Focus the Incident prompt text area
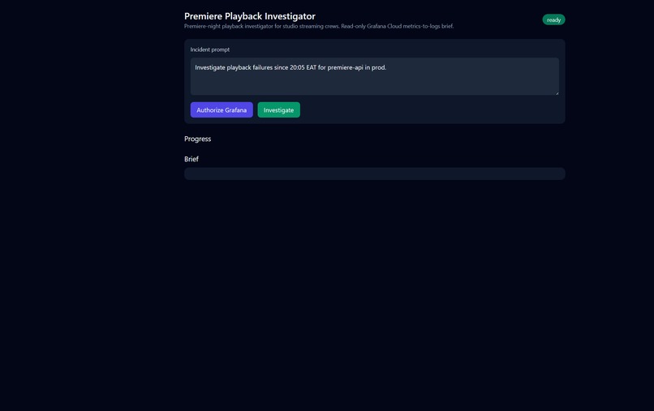 (375, 76)
